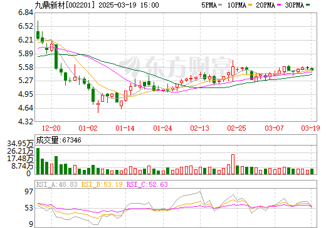The height and width of the screenshot is (228, 326).
Task: Select the 02-25 date axis label
Action: pos(237,128)
